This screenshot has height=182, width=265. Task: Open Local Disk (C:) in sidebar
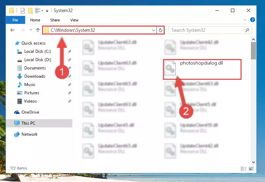[38, 51]
